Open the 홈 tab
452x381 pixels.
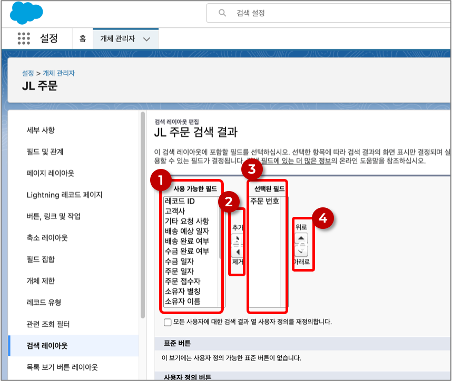click(83, 38)
